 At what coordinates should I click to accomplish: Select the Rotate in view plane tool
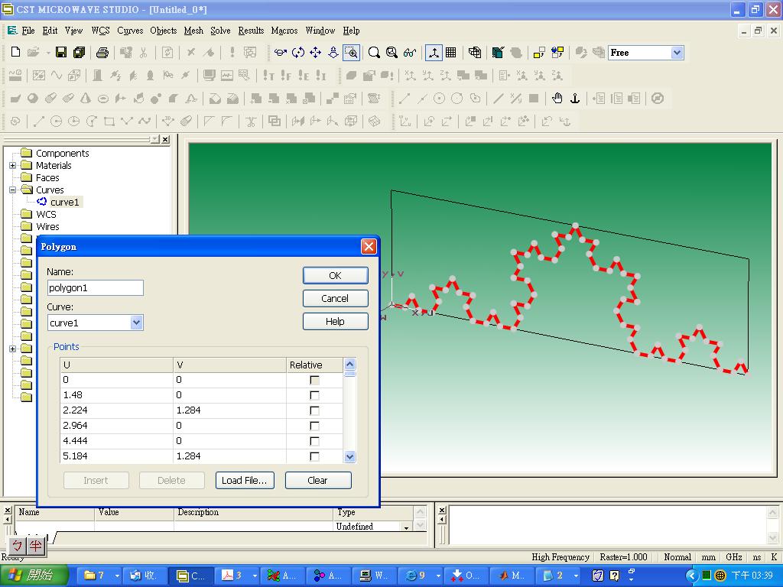pos(298,52)
